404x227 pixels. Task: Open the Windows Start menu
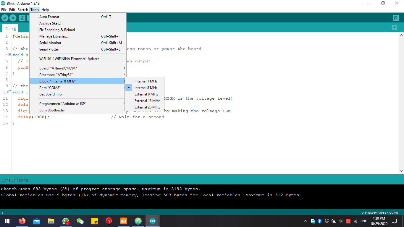7,221
